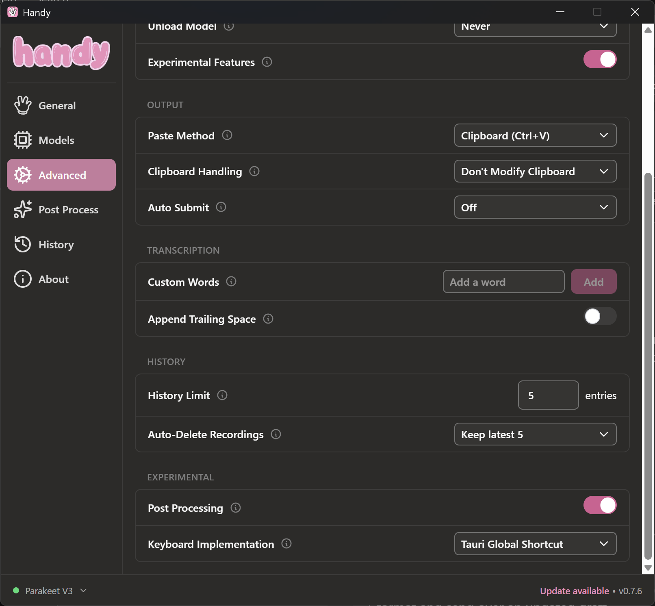The width and height of the screenshot is (655, 606).
Task: Select the General hand icon in sidebar
Action: tap(23, 105)
